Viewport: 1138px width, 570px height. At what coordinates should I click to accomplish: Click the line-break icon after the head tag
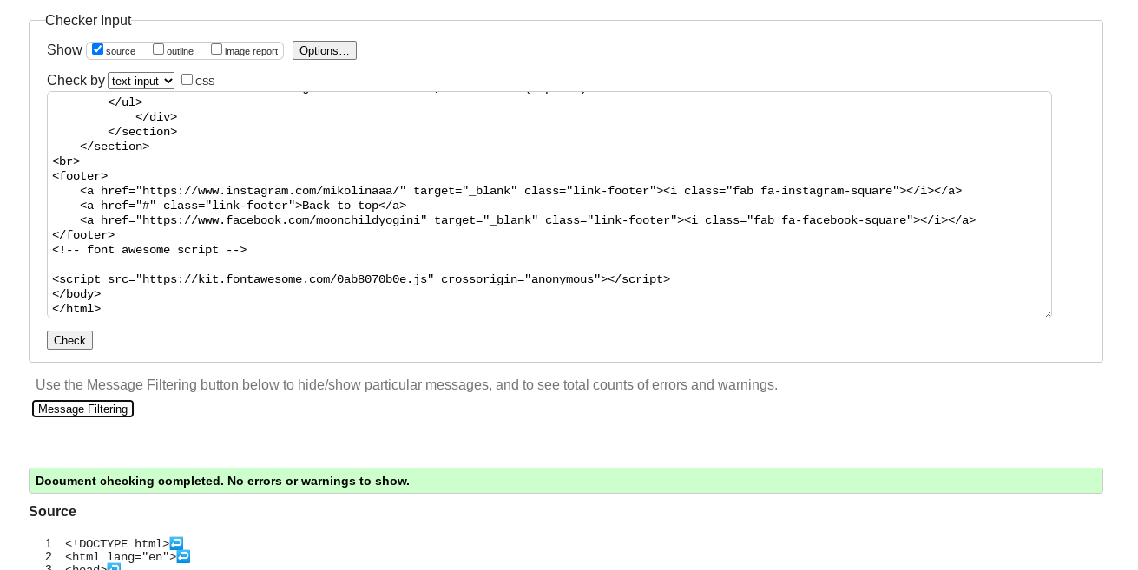pos(114,567)
